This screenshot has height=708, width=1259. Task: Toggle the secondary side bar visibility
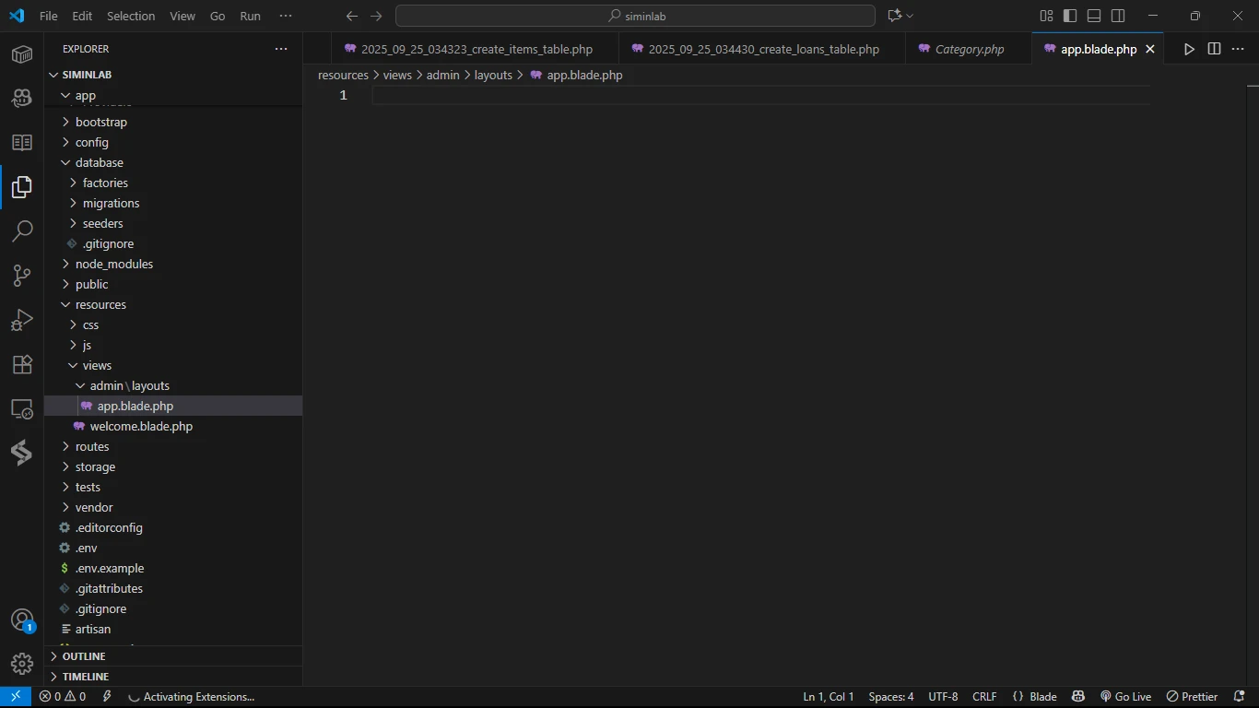(x=1118, y=16)
